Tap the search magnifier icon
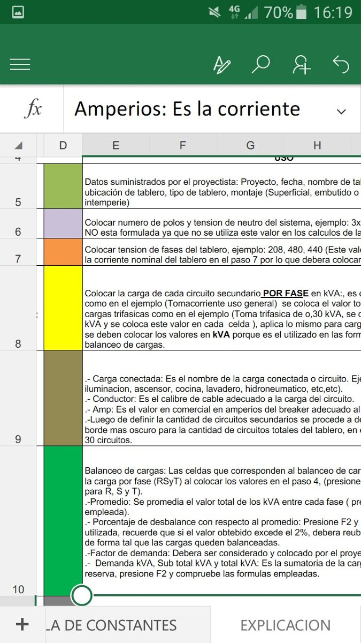 [260, 64]
